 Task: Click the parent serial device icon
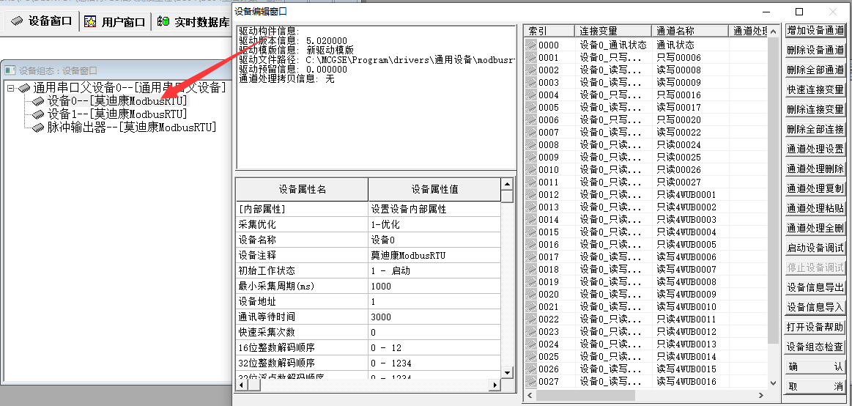[24, 88]
